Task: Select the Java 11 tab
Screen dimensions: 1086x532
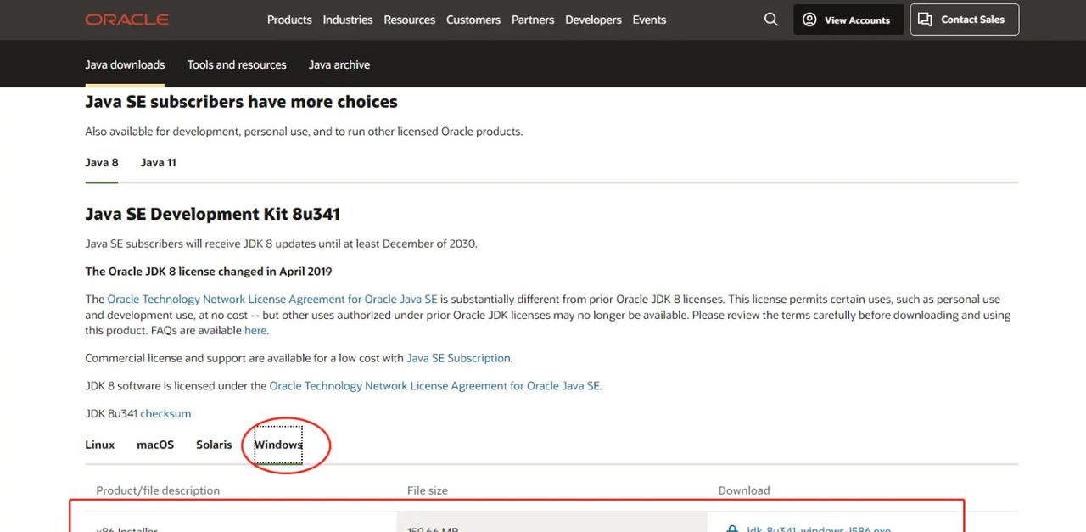Action: (x=159, y=162)
